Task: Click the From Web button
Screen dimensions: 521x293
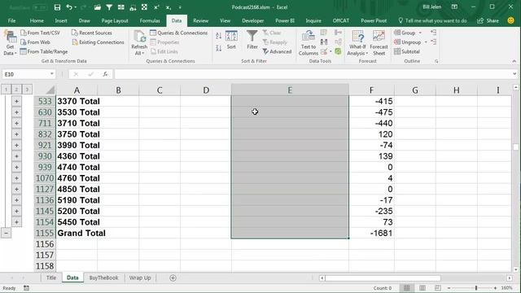Action: 35,42
